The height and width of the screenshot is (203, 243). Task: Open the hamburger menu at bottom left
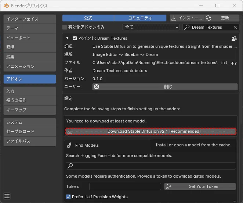(x=7, y=196)
